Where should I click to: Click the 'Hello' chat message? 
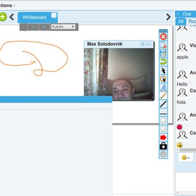click(x=182, y=84)
